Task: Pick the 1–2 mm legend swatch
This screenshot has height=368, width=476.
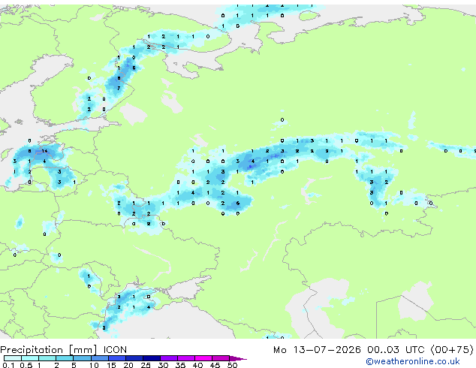Action: pyautogui.click(x=47, y=358)
